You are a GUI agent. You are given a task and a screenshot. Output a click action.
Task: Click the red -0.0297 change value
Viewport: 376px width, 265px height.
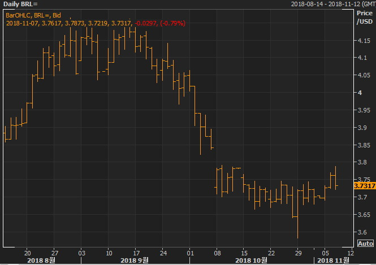[146, 23]
